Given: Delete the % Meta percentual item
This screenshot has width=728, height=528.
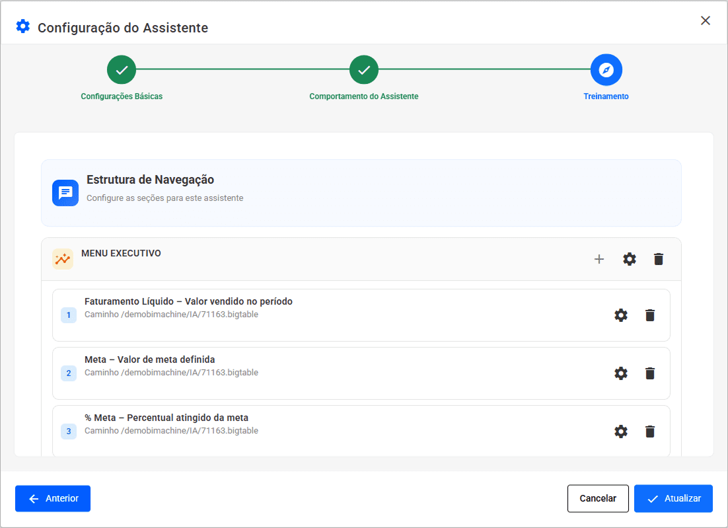Looking at the screenshot, I should click(650, 432).
